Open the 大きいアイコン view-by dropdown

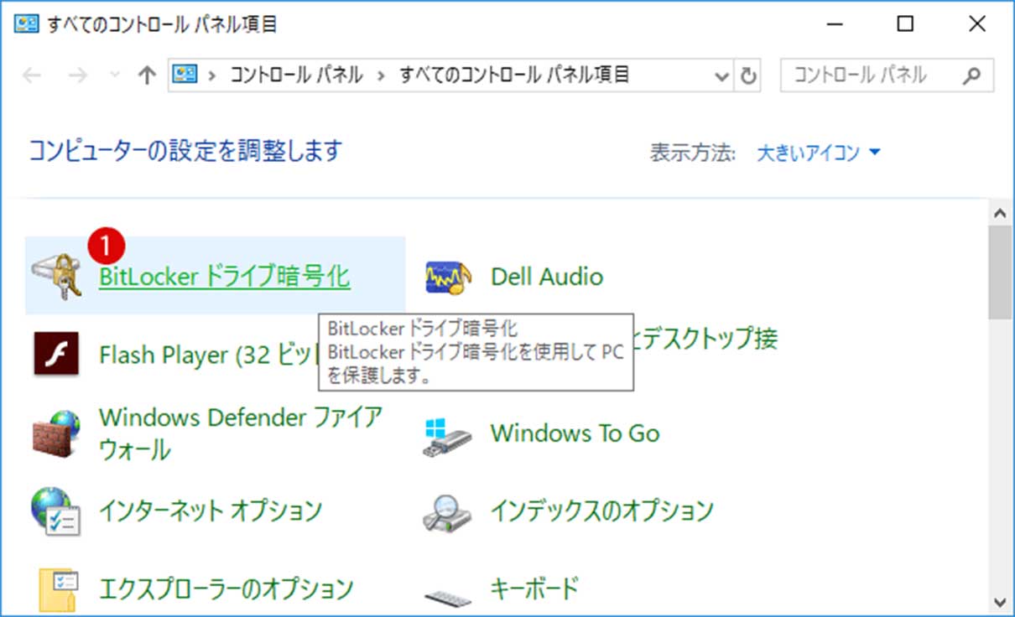[819, 153]
